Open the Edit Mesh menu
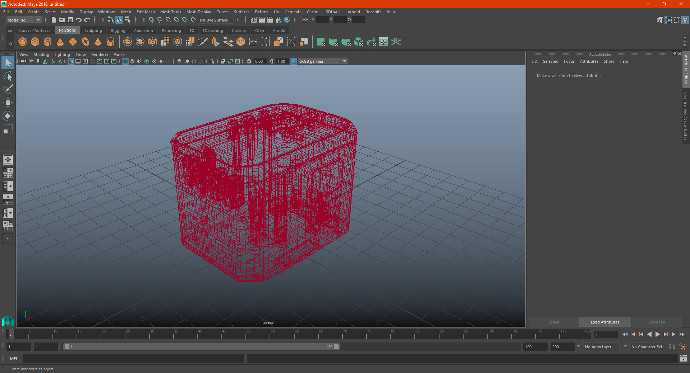Viewport: 690px width, 373px height. point(146,12)
